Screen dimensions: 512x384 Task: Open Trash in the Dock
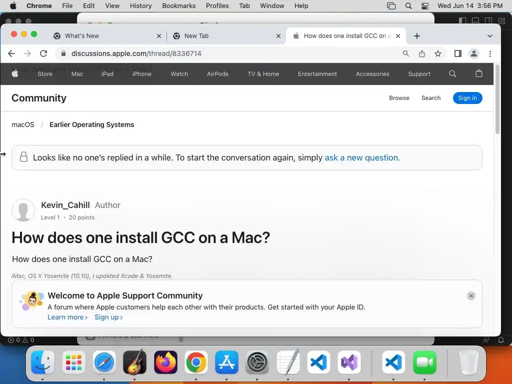click(x=469, y=362)
